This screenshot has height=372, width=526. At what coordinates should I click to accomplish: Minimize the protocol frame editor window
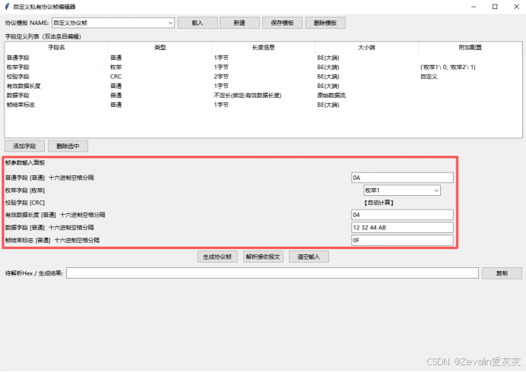[x=474, y=7]
